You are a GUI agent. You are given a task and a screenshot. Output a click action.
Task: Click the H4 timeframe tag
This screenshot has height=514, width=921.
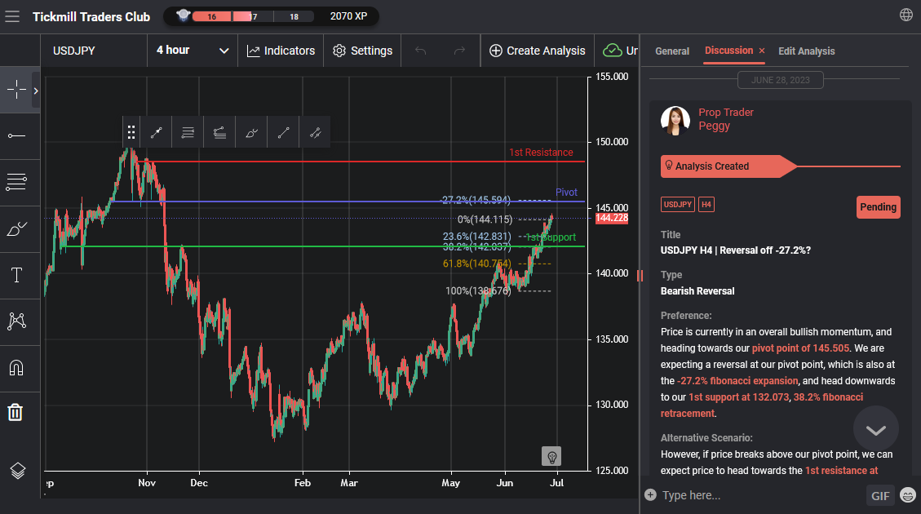pos(706,205)
